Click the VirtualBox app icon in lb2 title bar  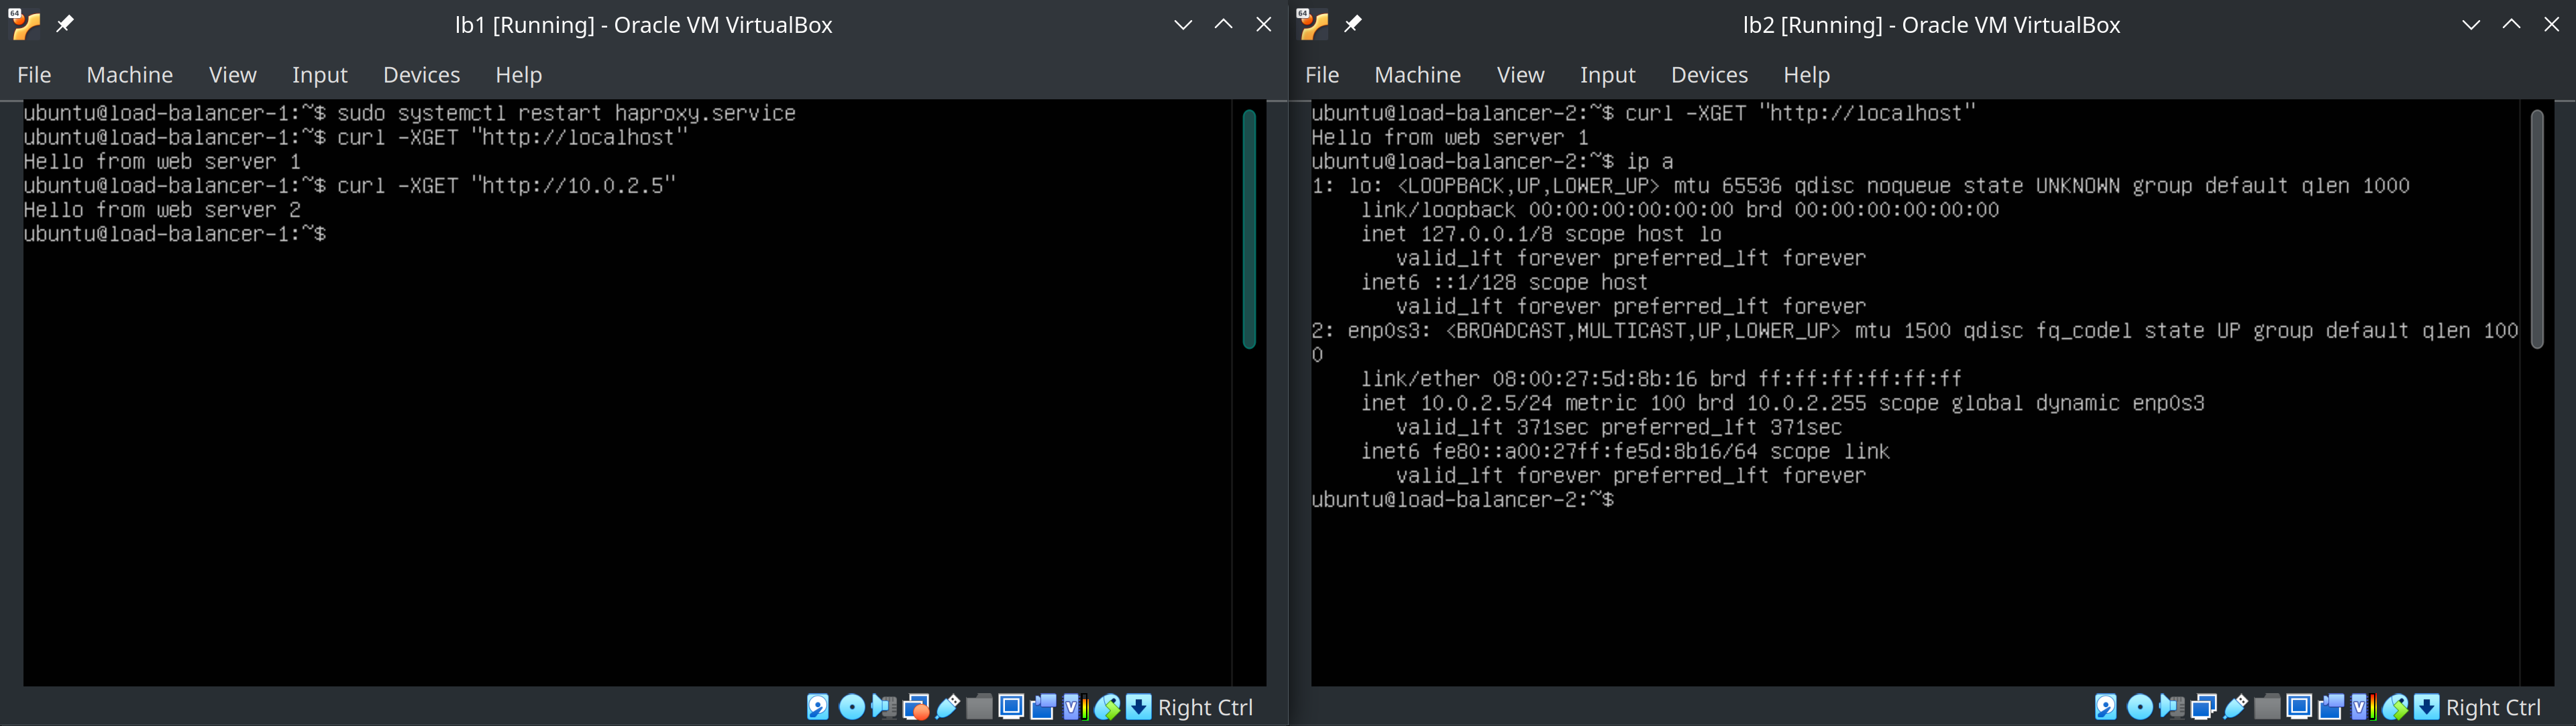(1312, 24)
